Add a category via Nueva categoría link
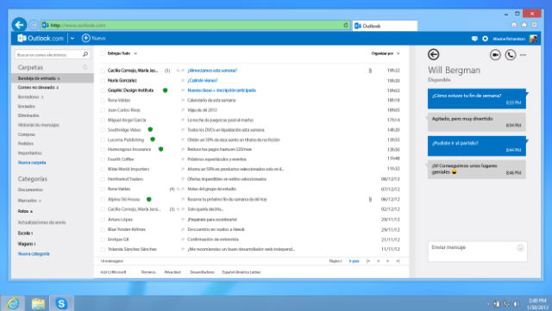Viewport: 552px width, 311px height. (34, 253)
